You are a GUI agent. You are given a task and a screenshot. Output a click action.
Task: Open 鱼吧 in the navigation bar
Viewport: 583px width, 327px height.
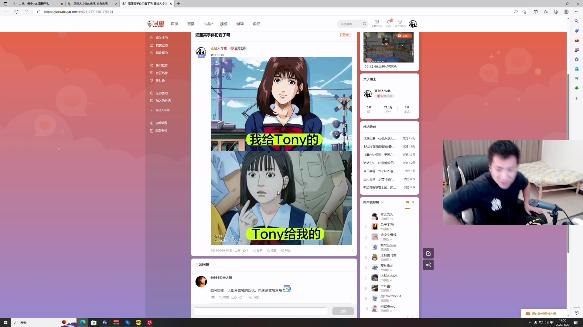256,24
